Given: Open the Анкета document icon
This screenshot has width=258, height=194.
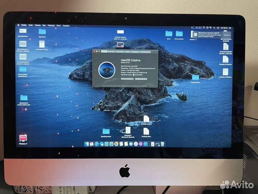Looking at the screenshot, I should [x=192, y=34].
